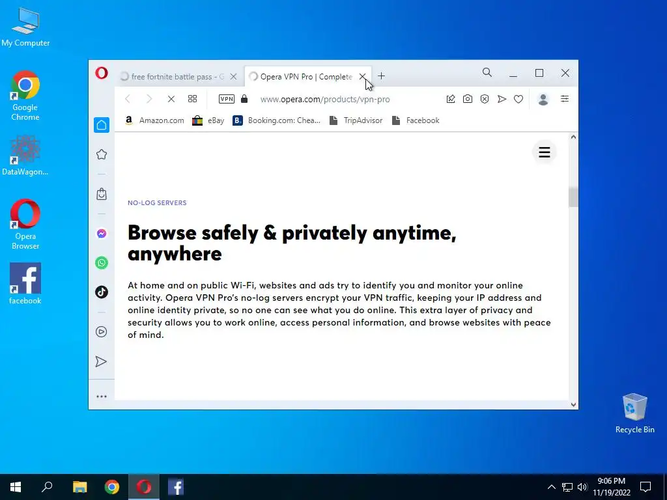This screenshot has width=667, height=500.
Task: Close the free fortnite battle pass tab
Action: click(233, 77)
